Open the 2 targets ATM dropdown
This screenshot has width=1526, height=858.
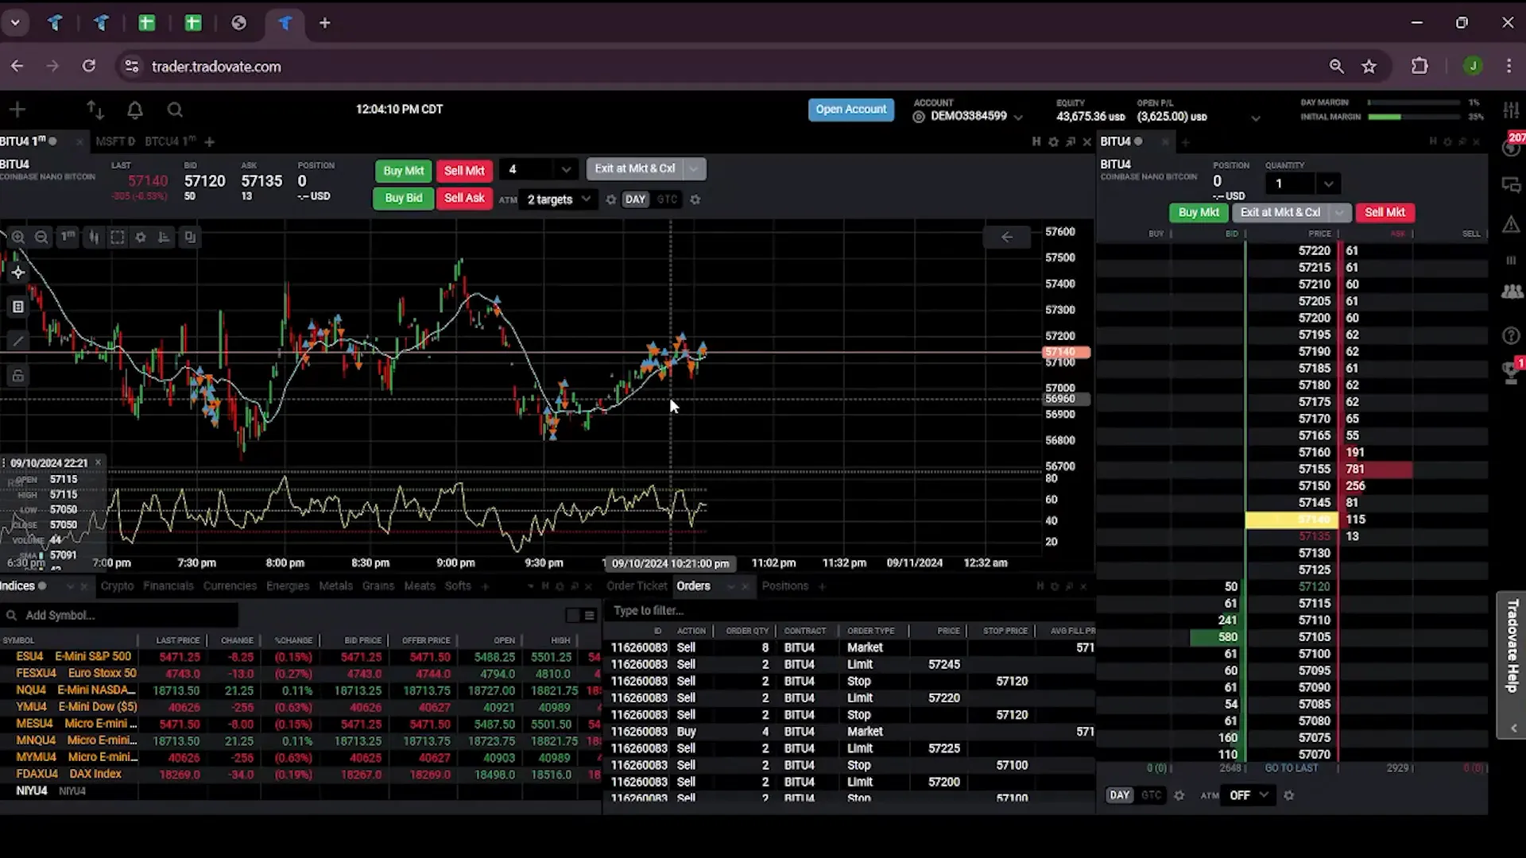559,199
